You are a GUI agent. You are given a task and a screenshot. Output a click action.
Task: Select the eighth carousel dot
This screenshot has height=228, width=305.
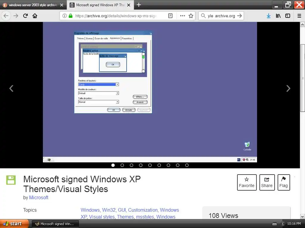178,165
